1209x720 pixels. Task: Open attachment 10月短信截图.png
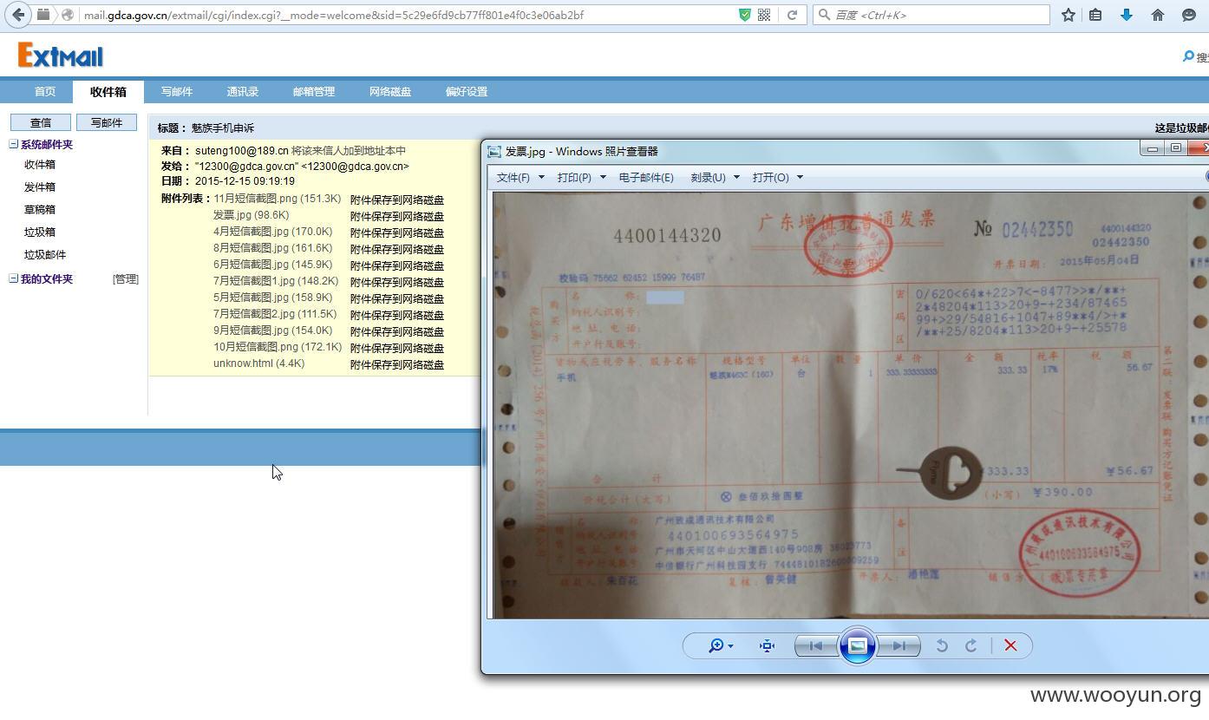278,347
